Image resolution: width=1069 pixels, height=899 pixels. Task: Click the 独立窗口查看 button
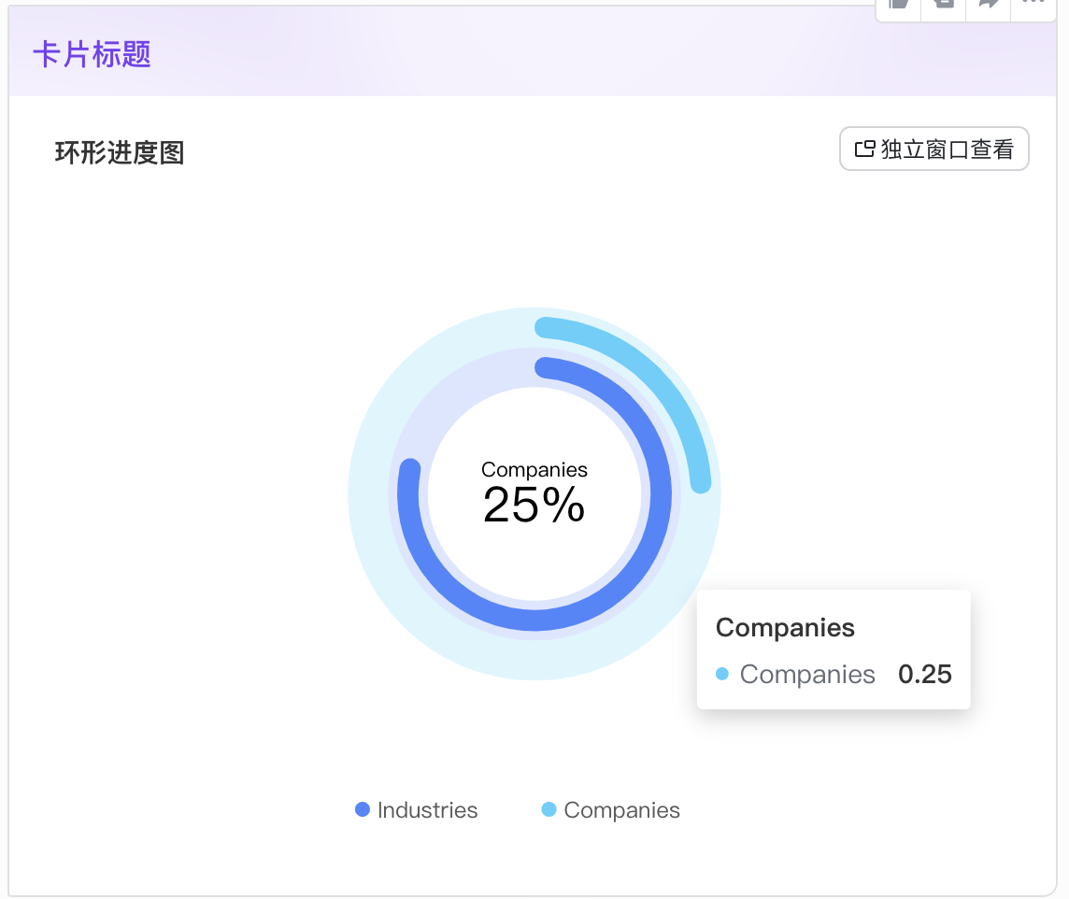(934, 149)
